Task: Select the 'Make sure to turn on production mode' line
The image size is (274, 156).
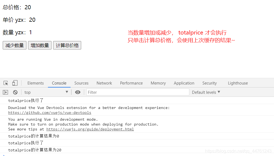Action: click(x=83, y=124)
